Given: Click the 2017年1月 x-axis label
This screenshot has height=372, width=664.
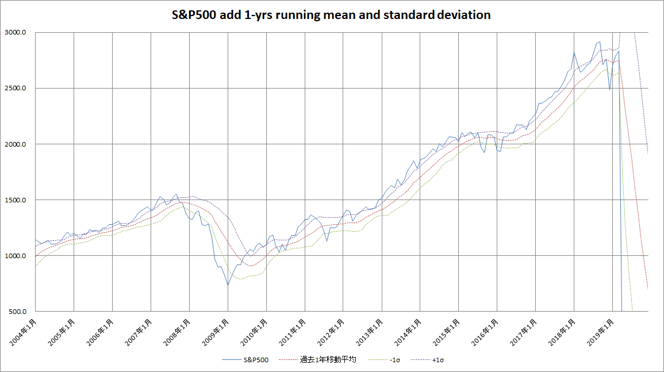Looking at the screenshot, I should 523,332.
